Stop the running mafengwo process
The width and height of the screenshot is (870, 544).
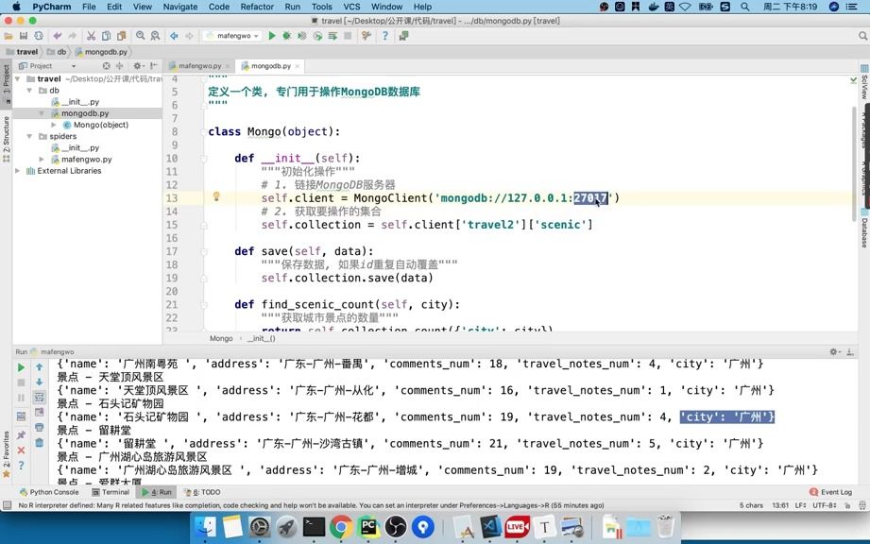pyautogui.click(x=348, y=36)
